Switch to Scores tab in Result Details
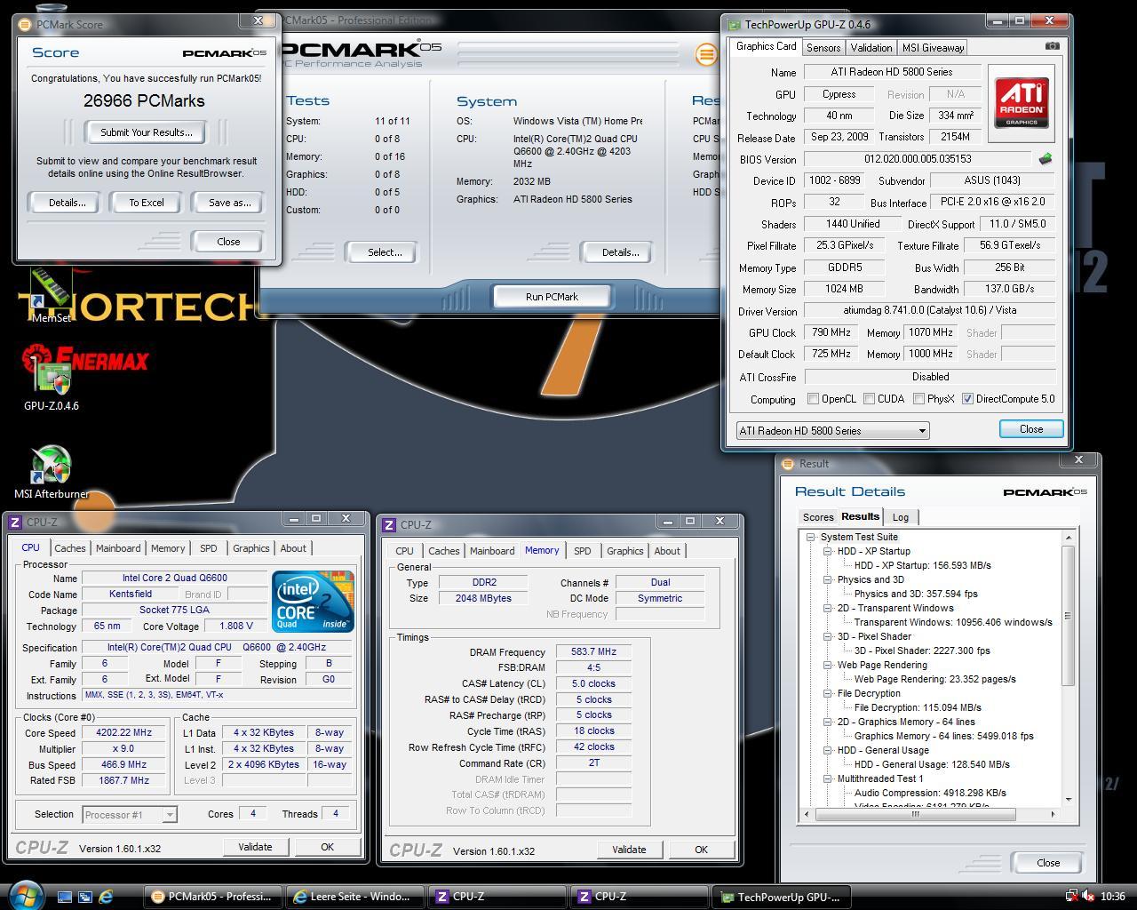The image size is (1137, 910). [818, 517]
